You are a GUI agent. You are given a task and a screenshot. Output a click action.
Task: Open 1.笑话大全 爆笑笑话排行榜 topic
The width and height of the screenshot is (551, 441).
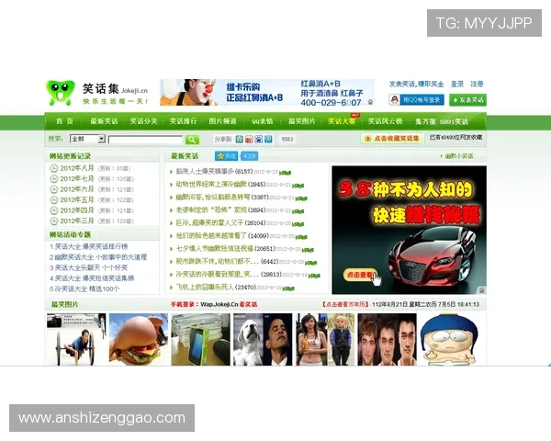pos(88,246)
